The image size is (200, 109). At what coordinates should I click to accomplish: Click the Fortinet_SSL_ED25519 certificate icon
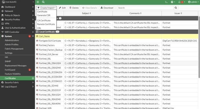click(x=37, y=90)
